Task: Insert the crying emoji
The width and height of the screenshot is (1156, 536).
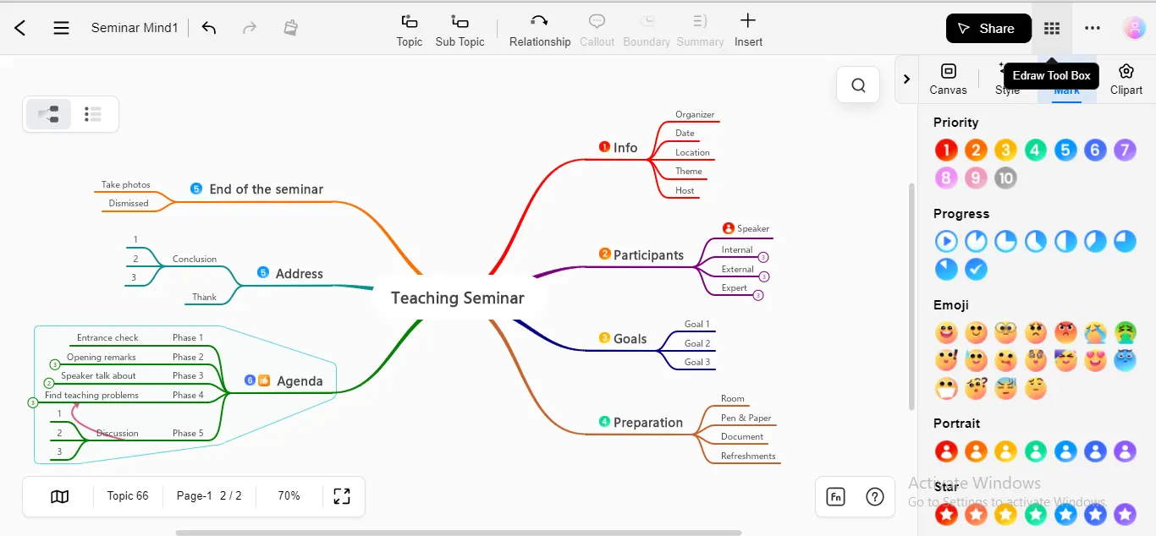Action: pyautogui.click(x=1095, y=332)
